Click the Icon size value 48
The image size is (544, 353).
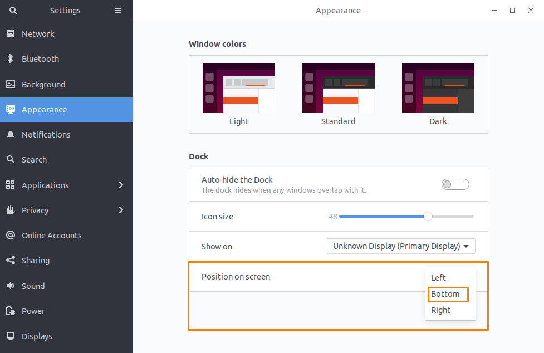(x=333, y=217)
